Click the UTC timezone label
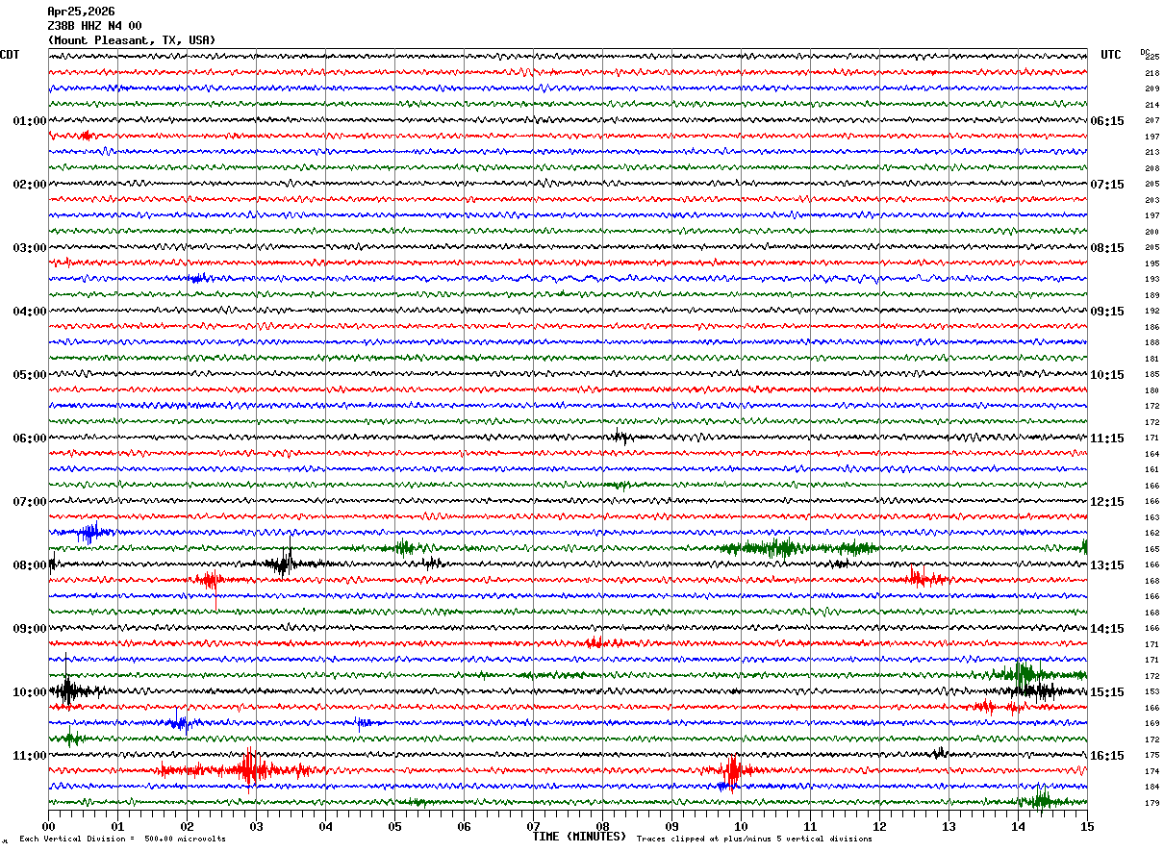Viewport: 1164px width, 852px height. 1111,55
